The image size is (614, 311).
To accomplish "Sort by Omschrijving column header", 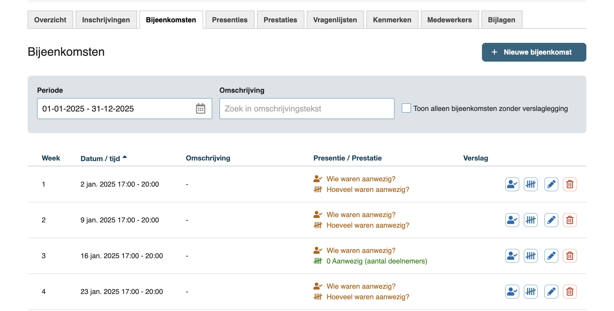I will point(208,158).
